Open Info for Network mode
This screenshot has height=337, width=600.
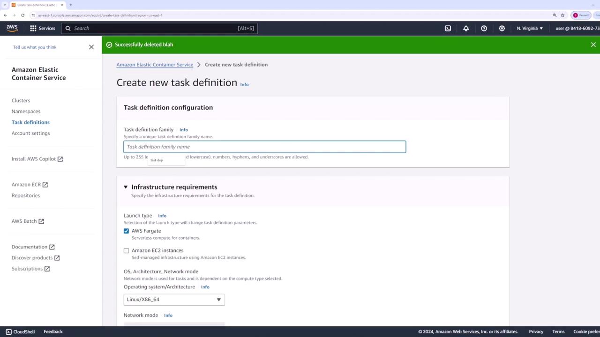pos(168,315)
